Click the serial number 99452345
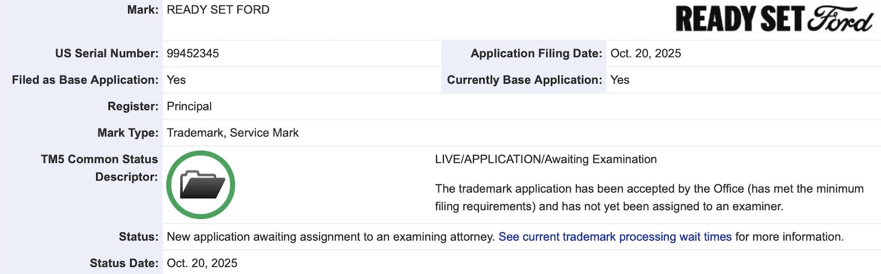Screen dimensions: 881x274 [193, 53]
